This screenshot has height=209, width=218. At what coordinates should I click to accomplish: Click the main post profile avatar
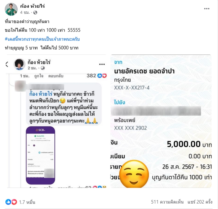tap(11, 9)
